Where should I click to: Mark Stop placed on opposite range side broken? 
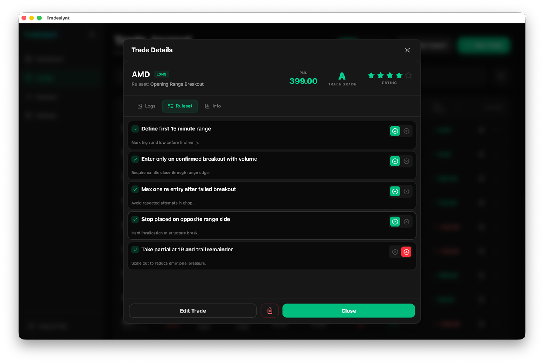[x=406, y=222]
